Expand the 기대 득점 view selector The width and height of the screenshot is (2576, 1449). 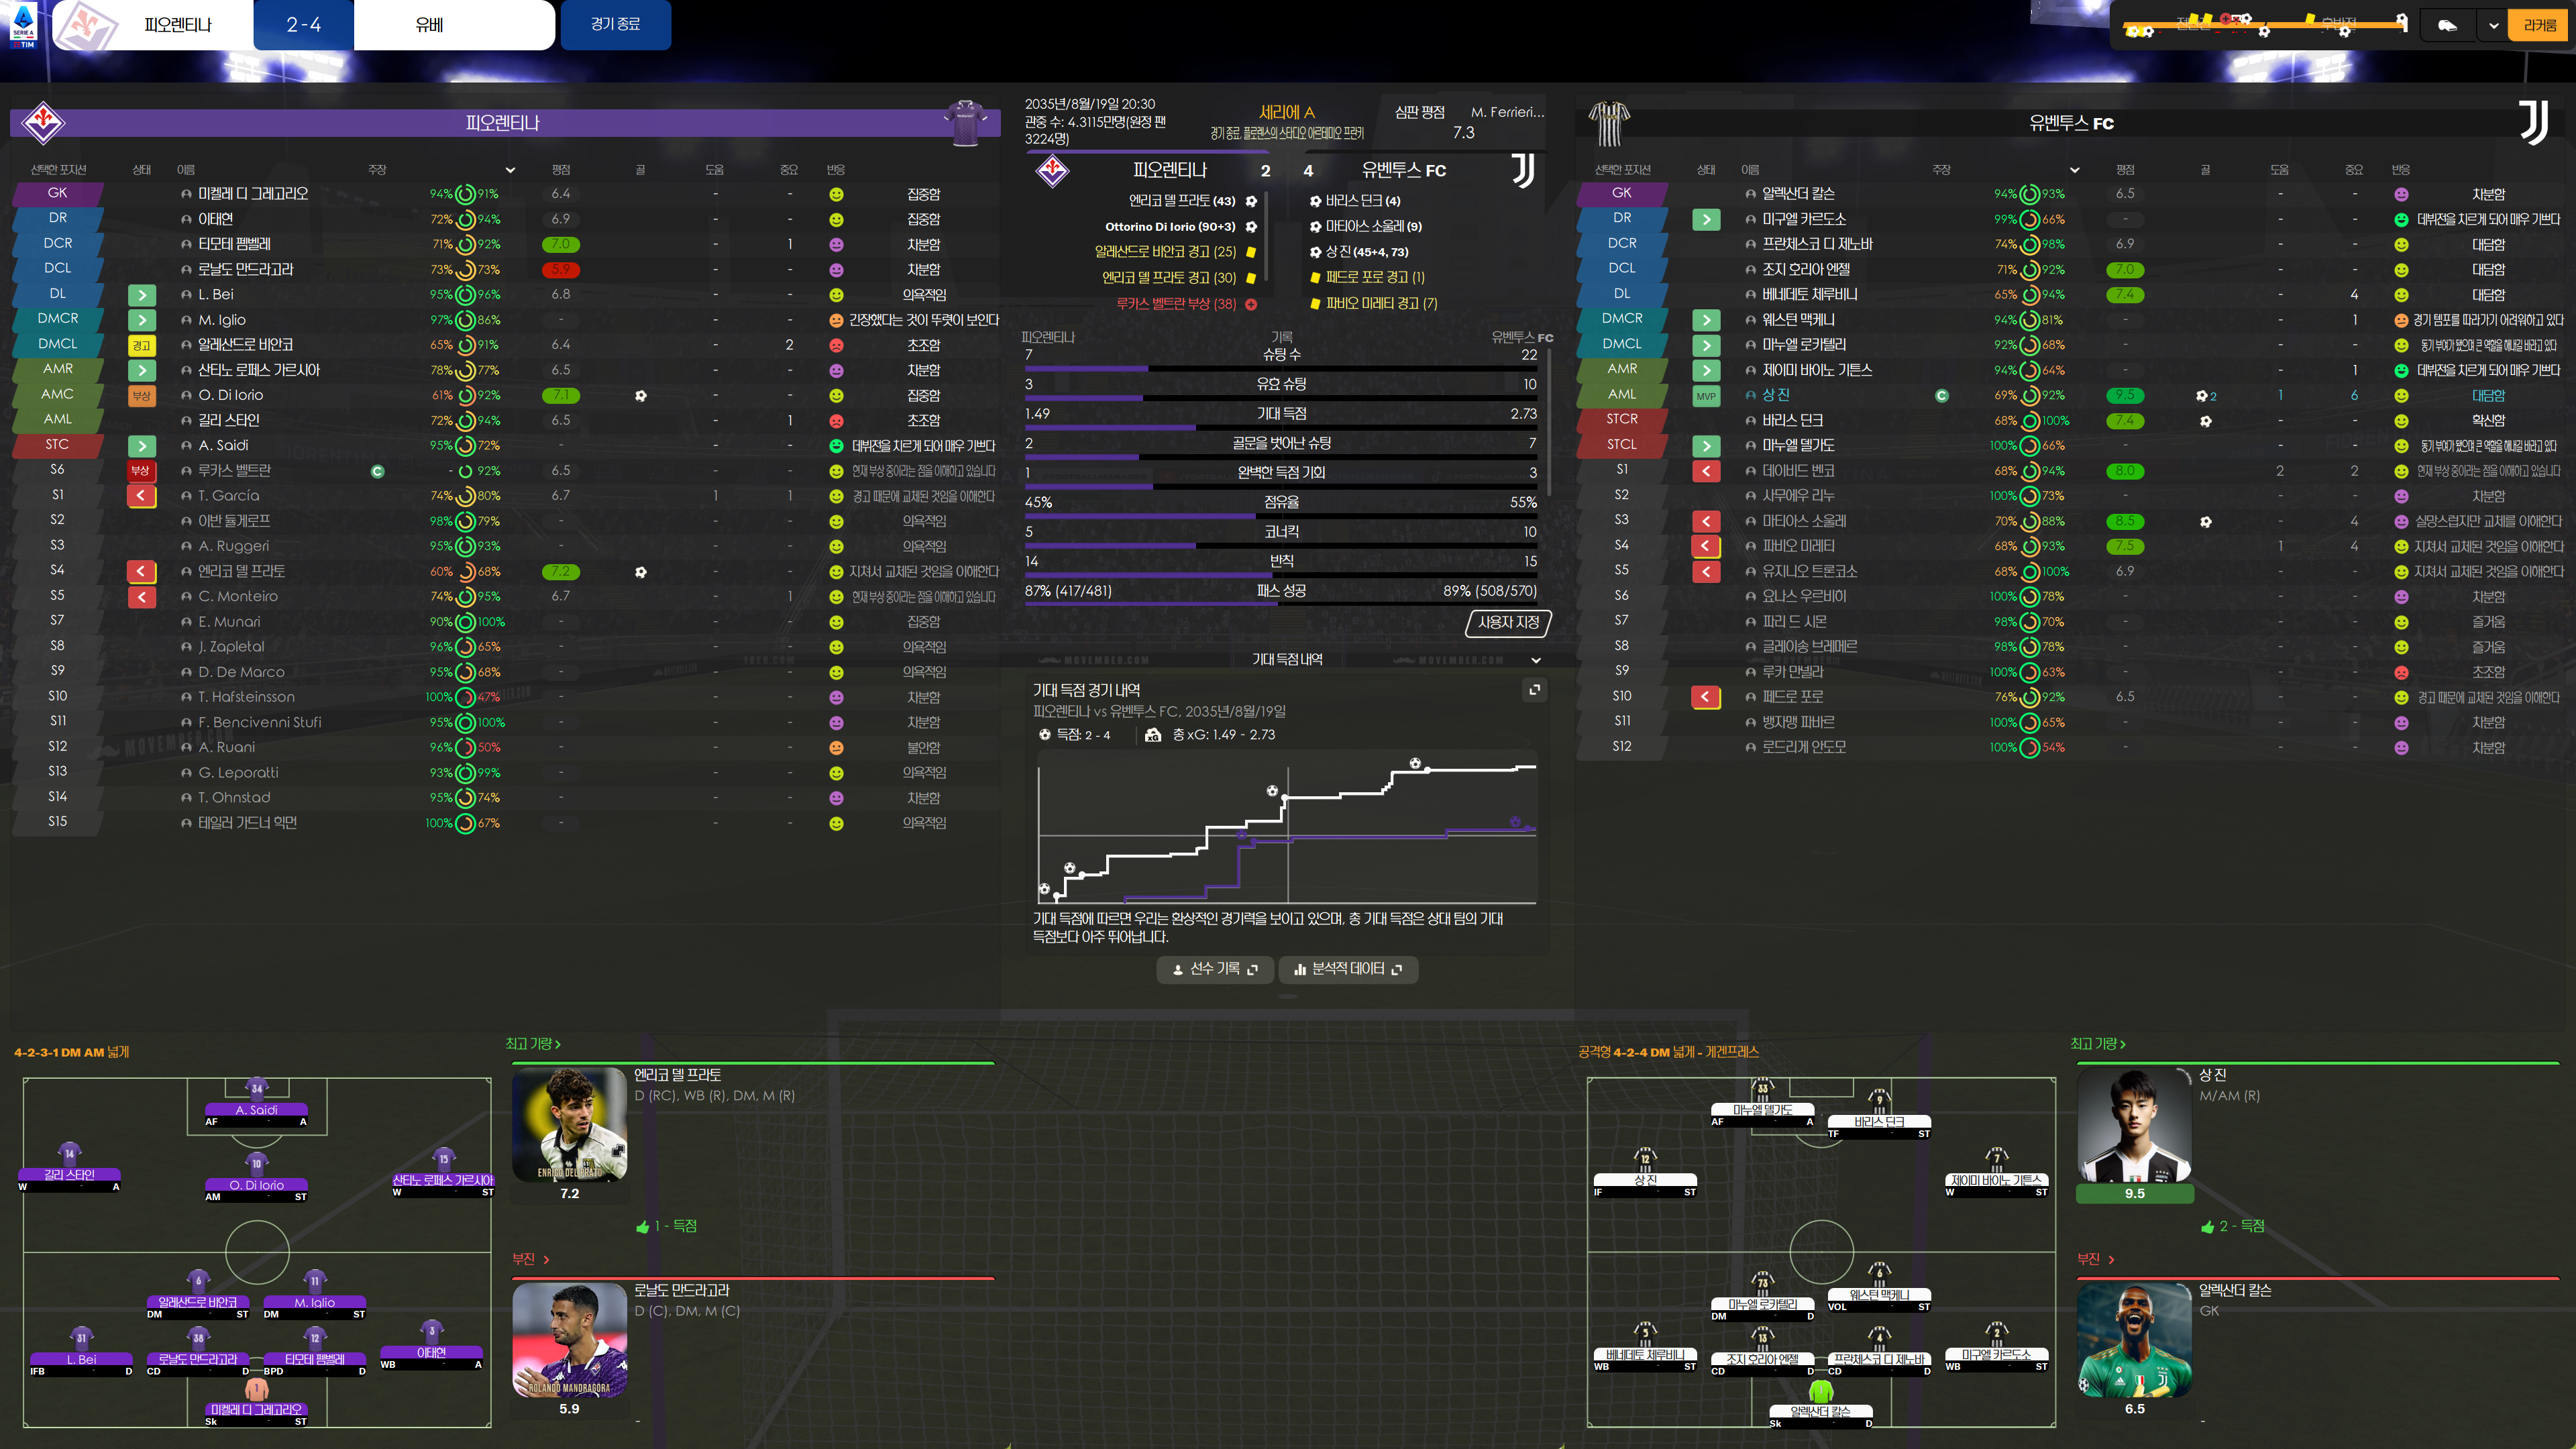tap(1535, 660)
